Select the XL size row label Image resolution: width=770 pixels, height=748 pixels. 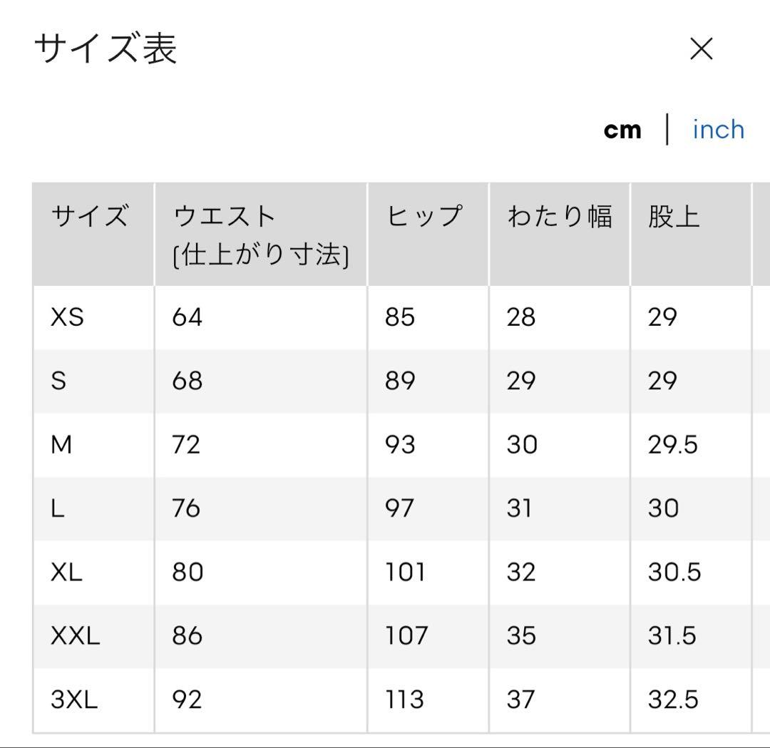[66, 572]
